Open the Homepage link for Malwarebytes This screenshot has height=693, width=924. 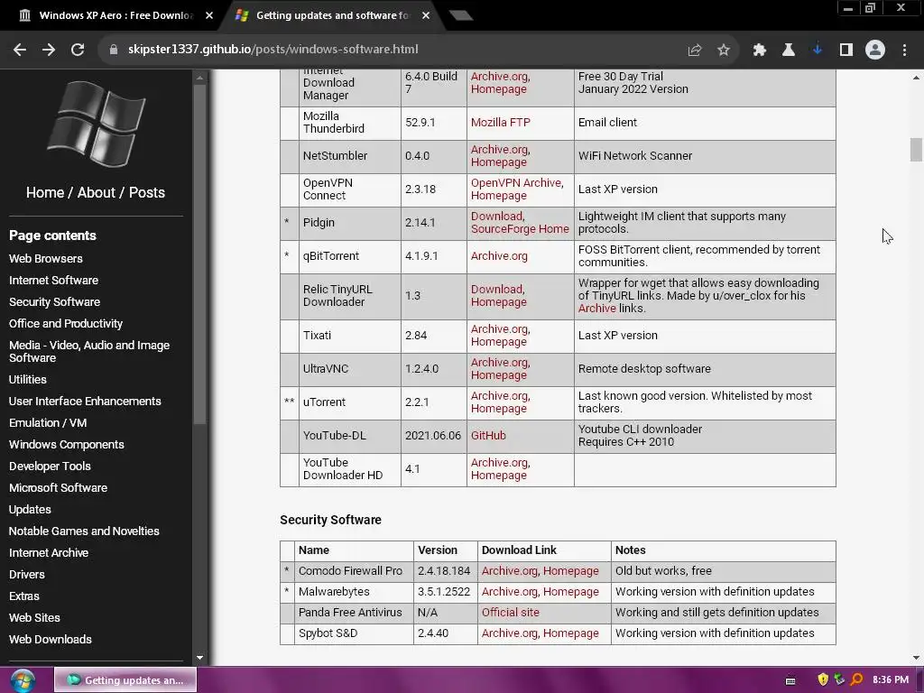tap(570, 592)
